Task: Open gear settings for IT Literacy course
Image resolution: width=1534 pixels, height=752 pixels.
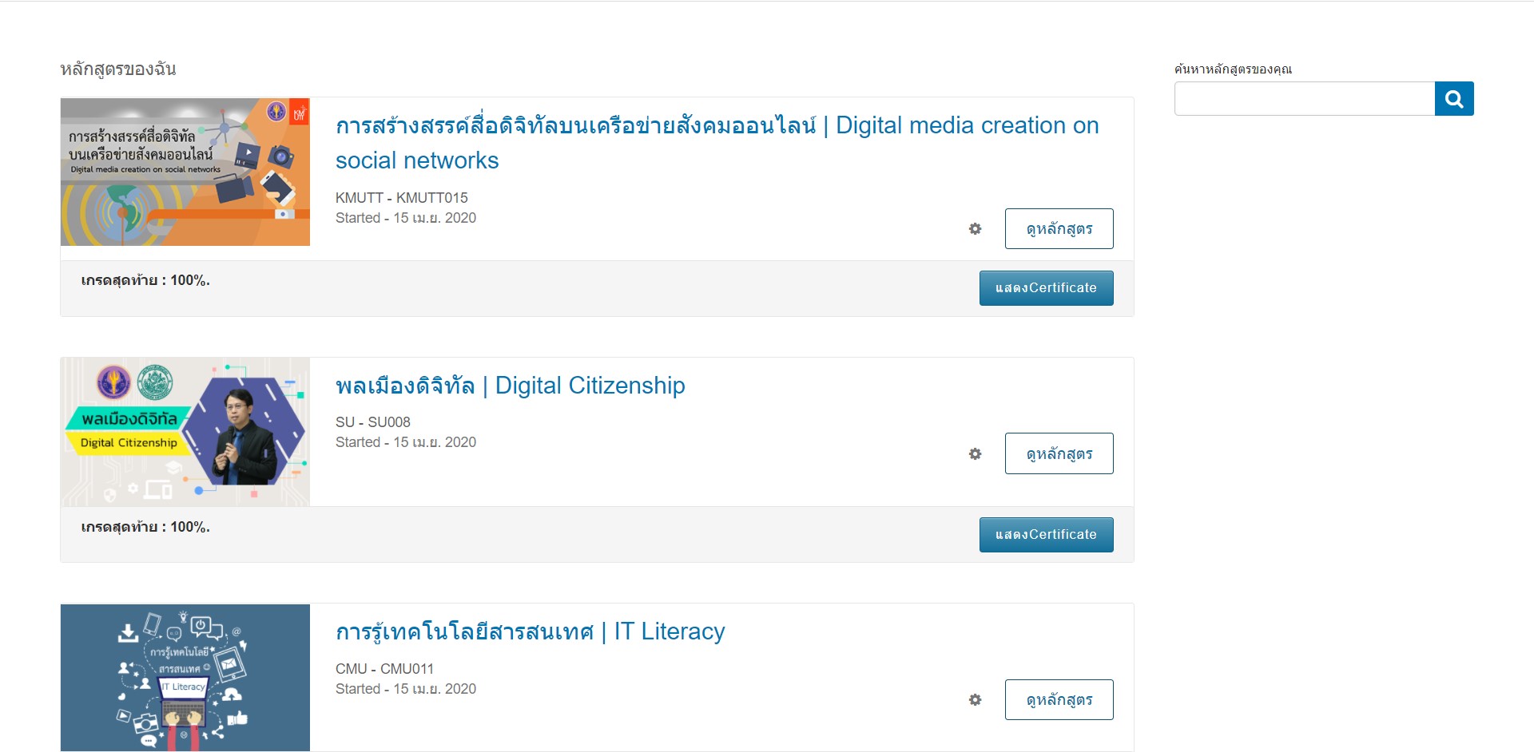Action: 975,700
